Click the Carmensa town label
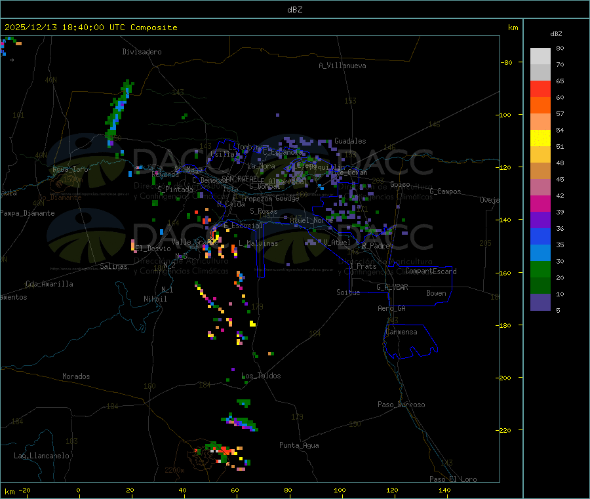This screenshot has width=590, height=499. (401, 332)
